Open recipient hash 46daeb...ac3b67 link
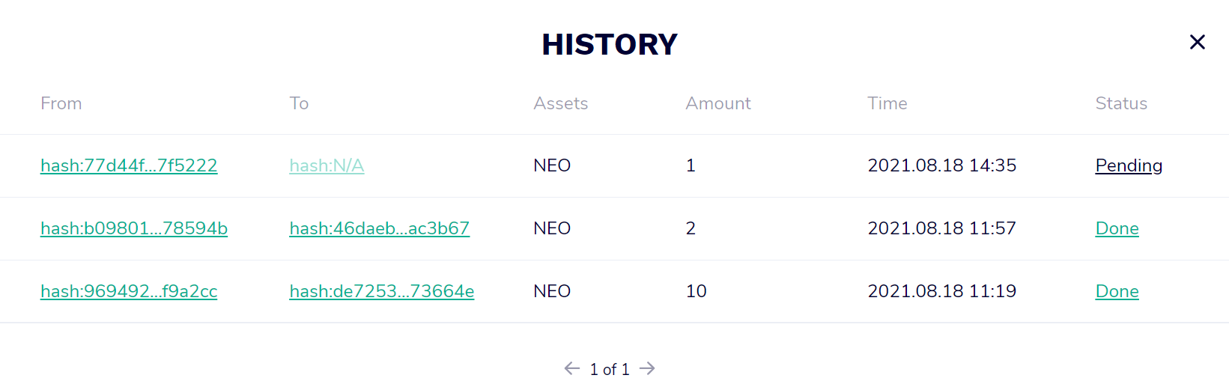 [379, 228]
